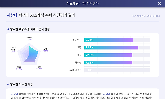165x99 pixels.
Task: Click the 규칙성 72.9% progress bar
Action: pos(117,62)
